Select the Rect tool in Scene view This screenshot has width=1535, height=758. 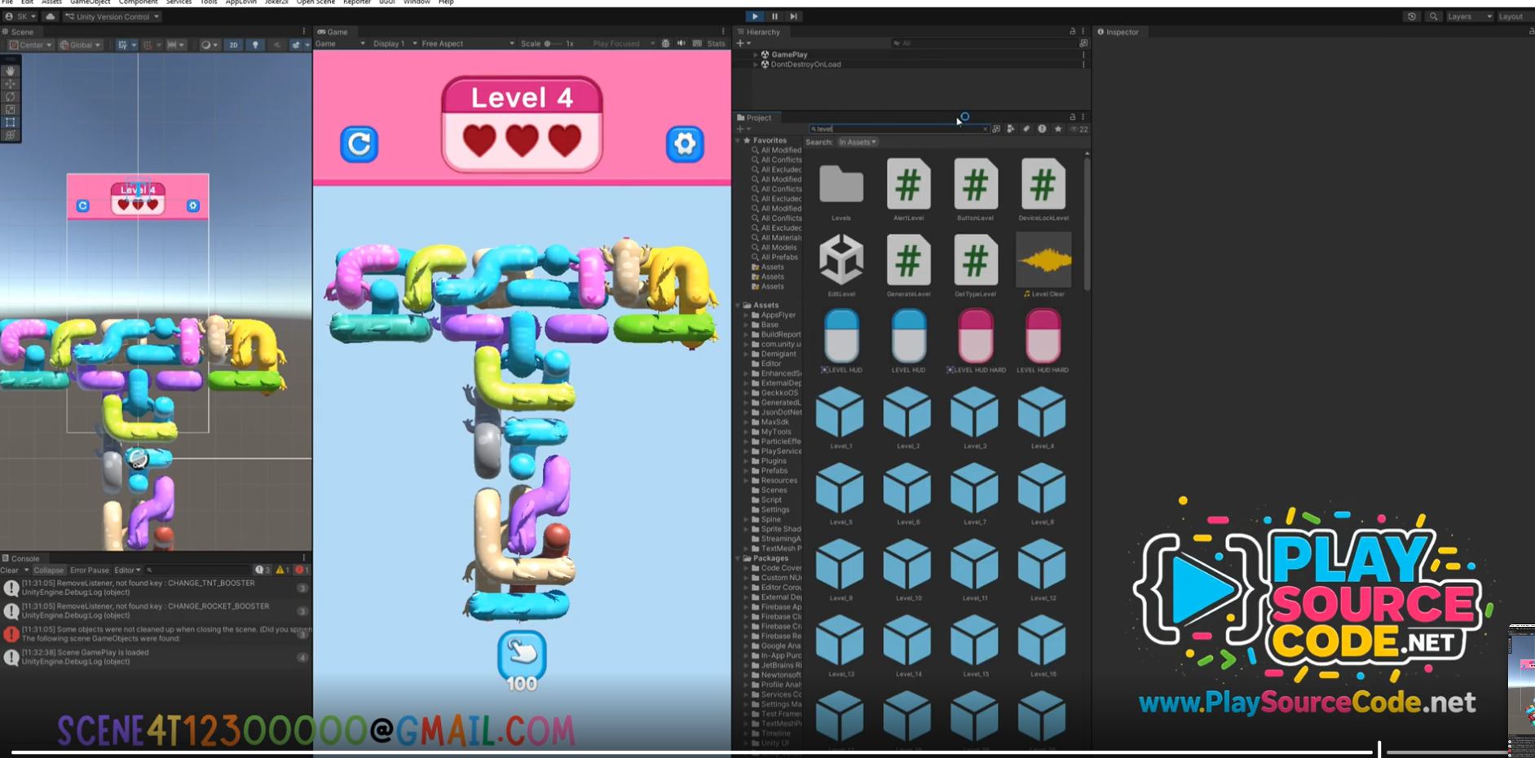[11, 122]
